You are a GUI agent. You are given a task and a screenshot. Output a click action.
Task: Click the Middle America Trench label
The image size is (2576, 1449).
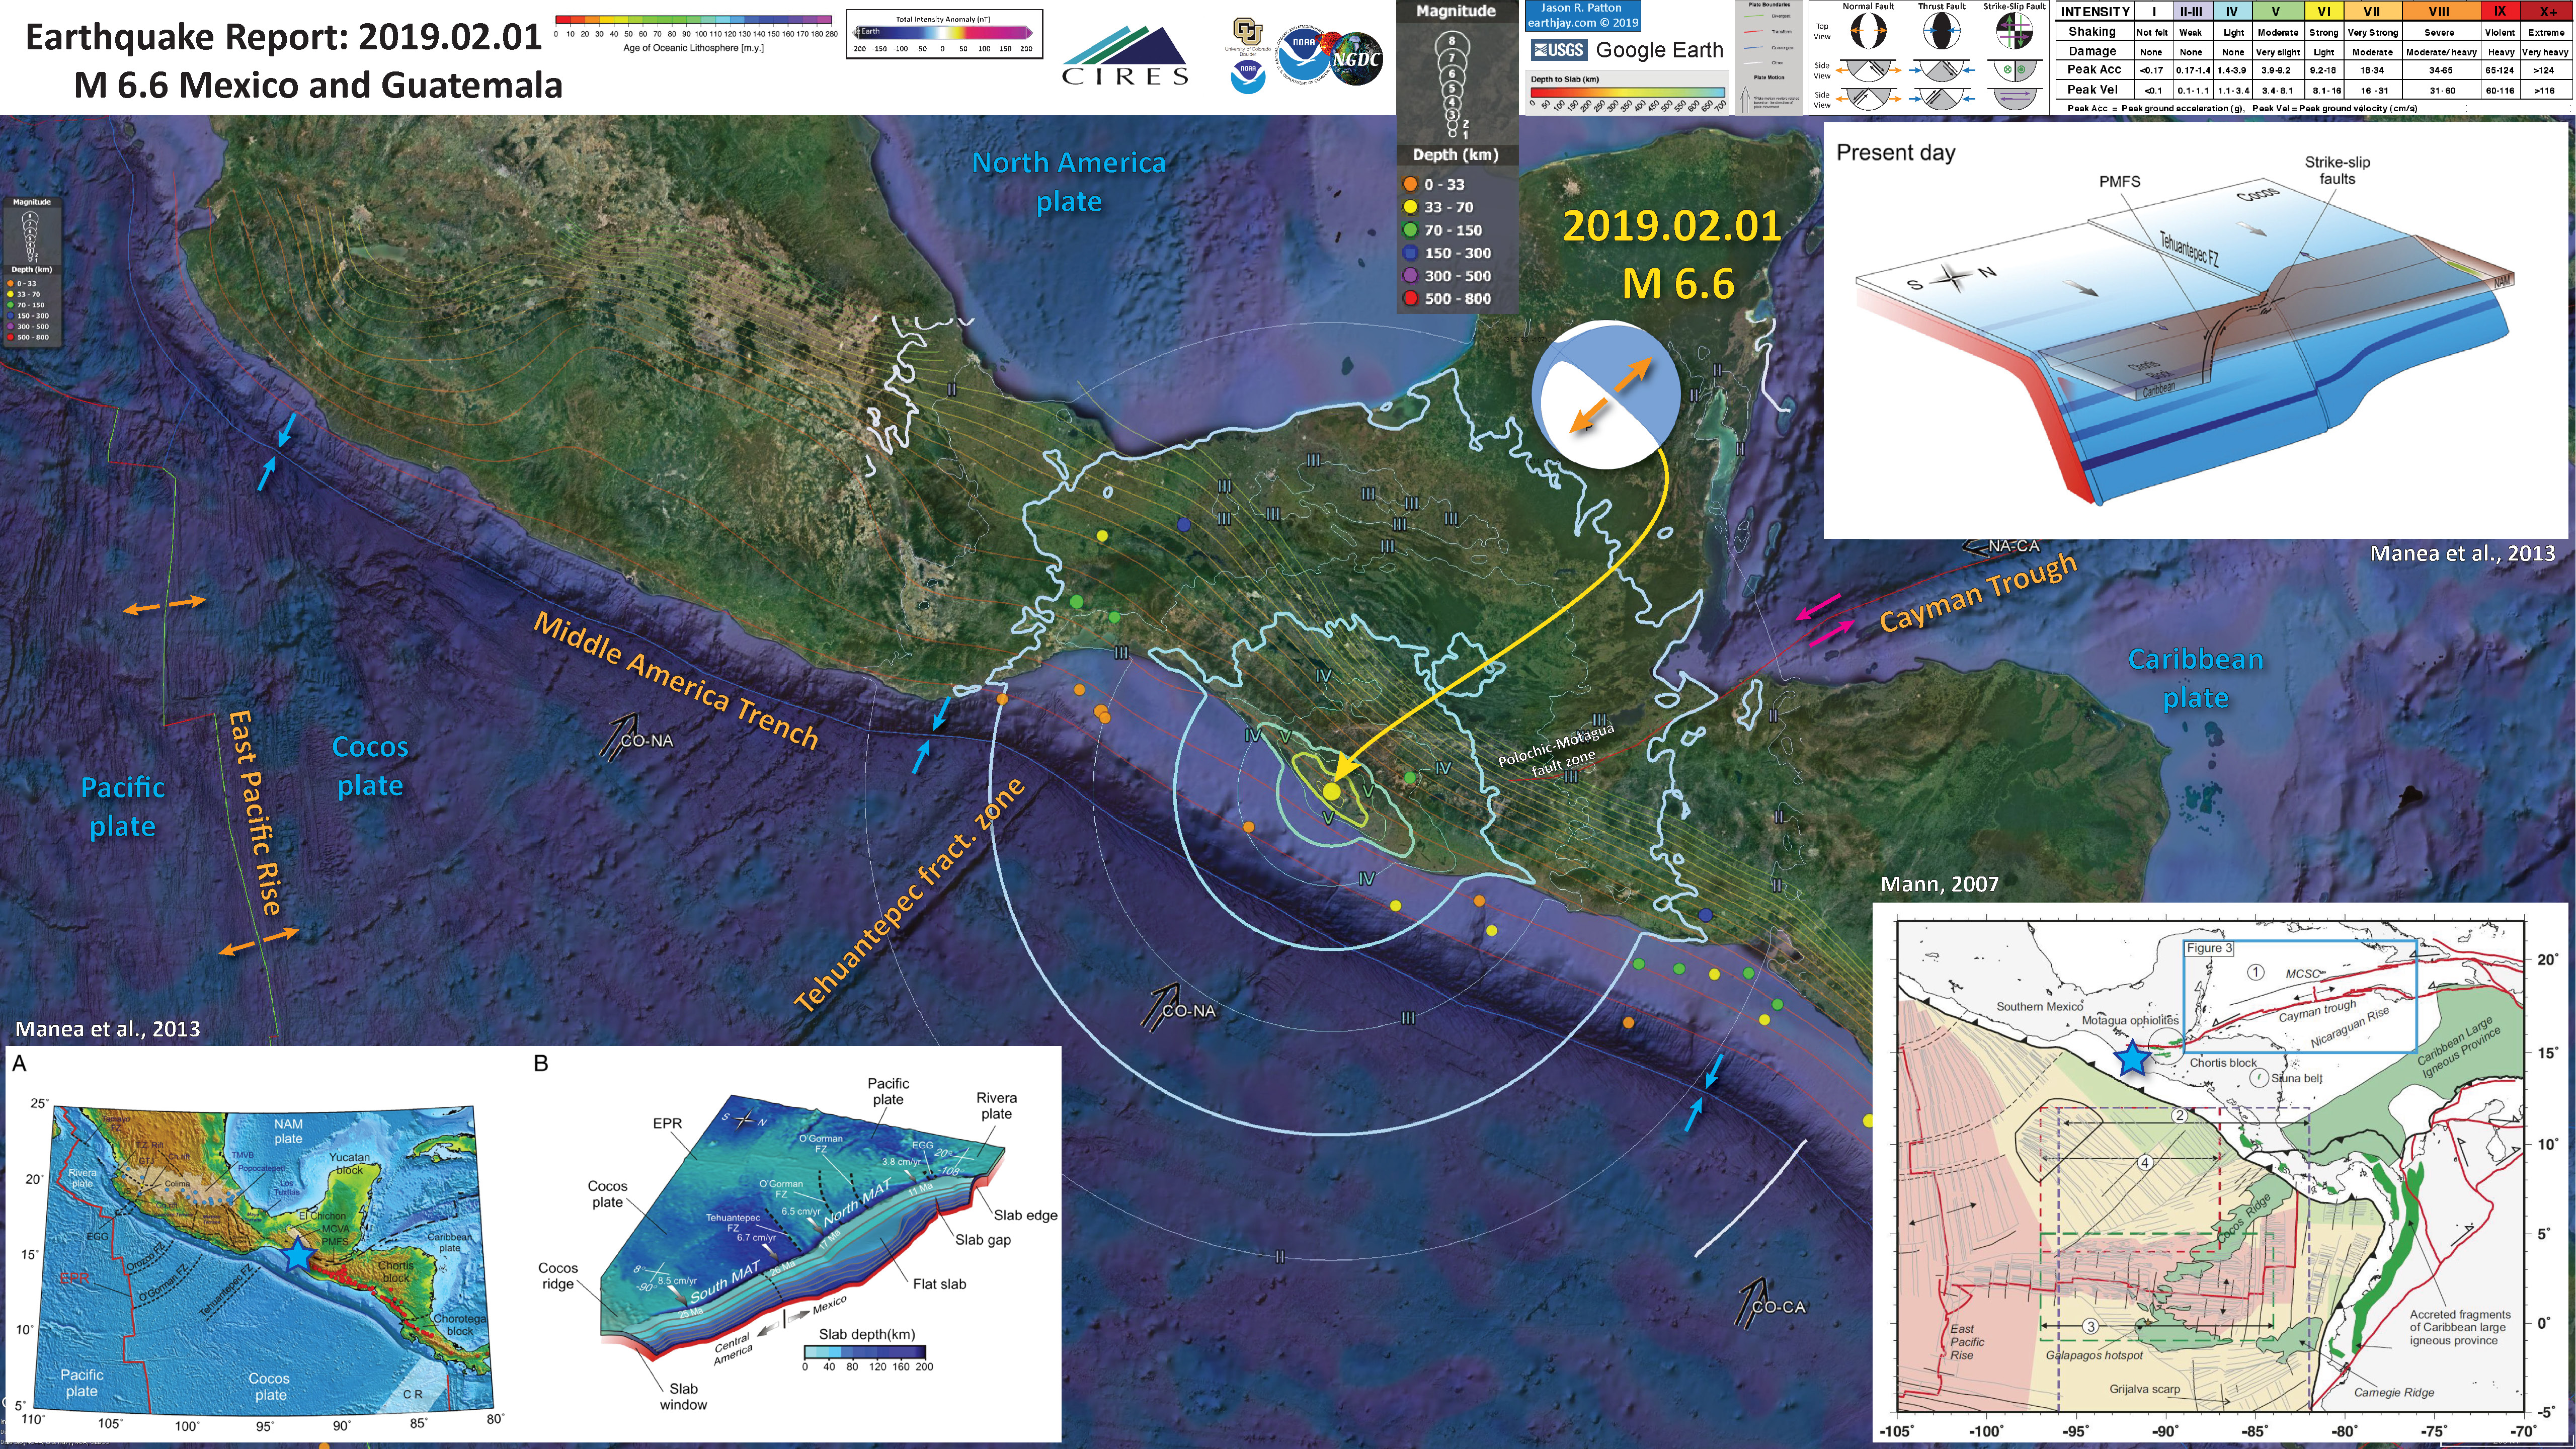click(676, 680)
